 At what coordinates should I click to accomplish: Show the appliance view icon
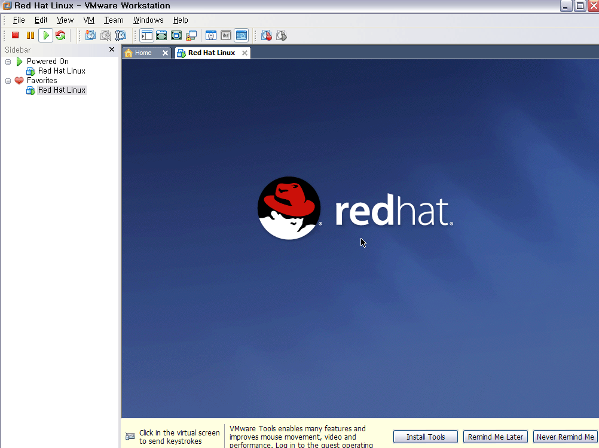coord(226,35)
